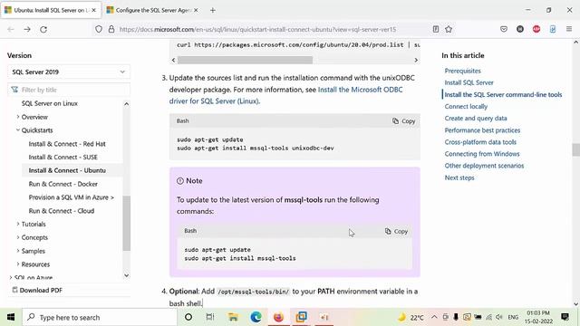580x326 pixels.
Task: Jump to Connect locally section
Action: pos(466,107)
